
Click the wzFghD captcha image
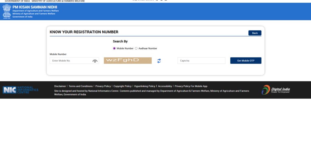[128, 61]
